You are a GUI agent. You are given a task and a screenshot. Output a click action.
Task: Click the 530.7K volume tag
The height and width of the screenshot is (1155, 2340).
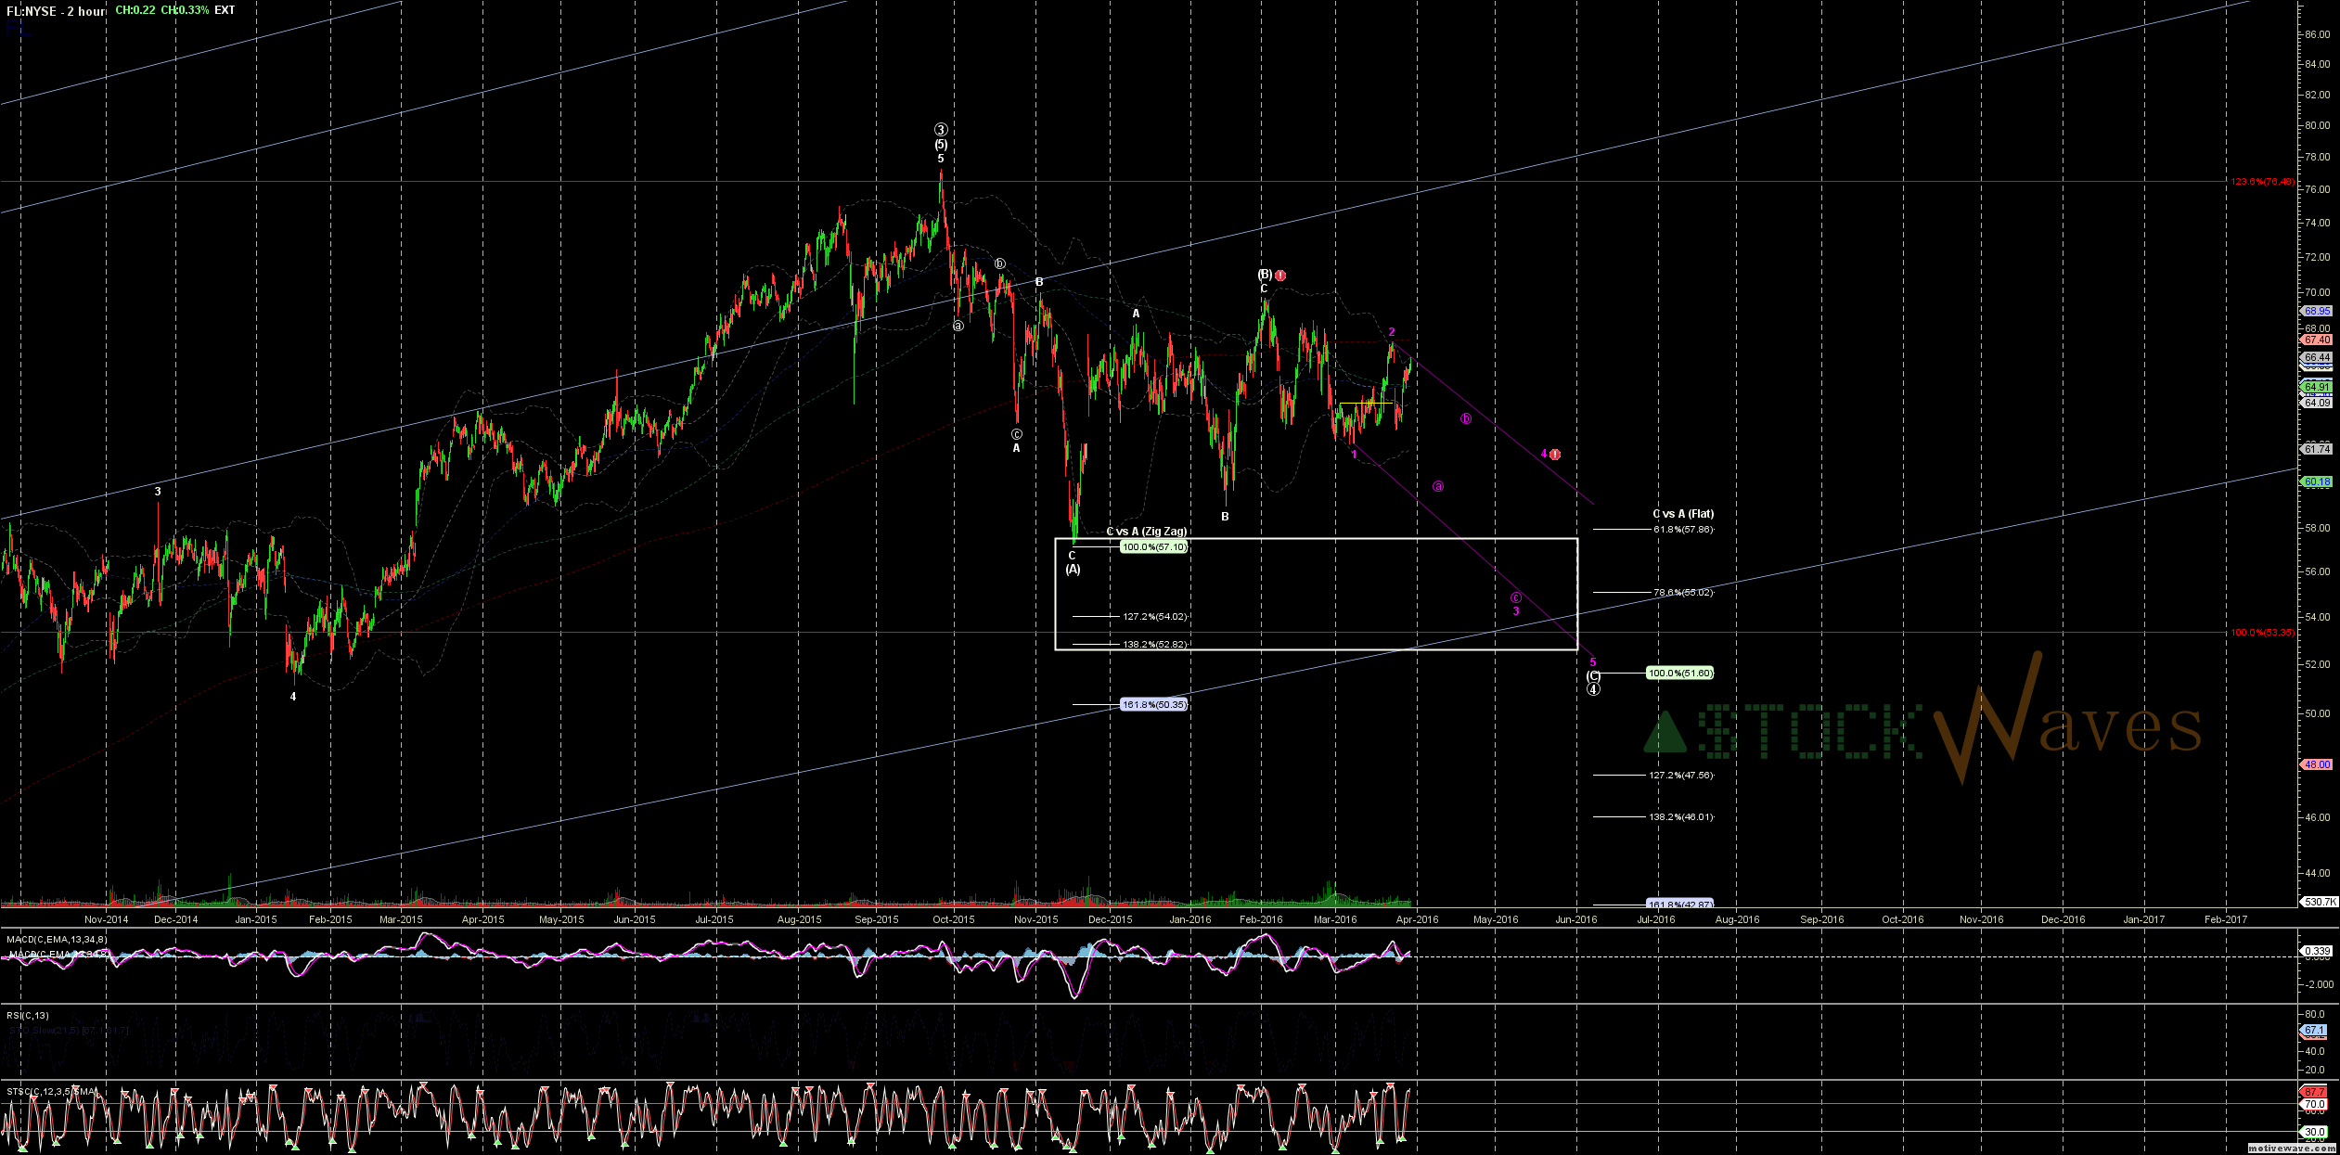(2319, 902)
